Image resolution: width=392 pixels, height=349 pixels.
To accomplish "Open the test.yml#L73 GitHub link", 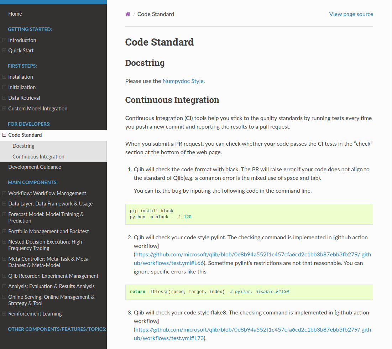I will point(252,334).
